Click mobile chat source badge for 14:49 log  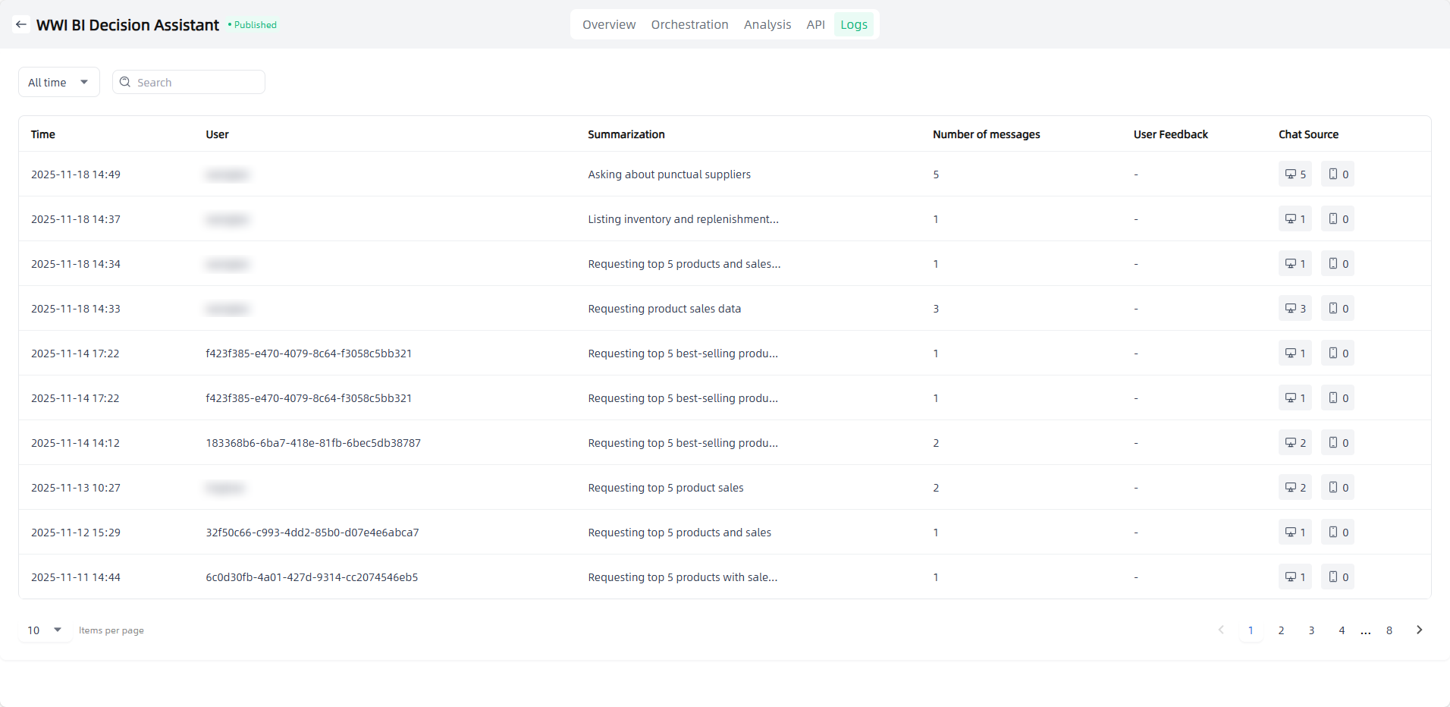tap(1337, 174)
